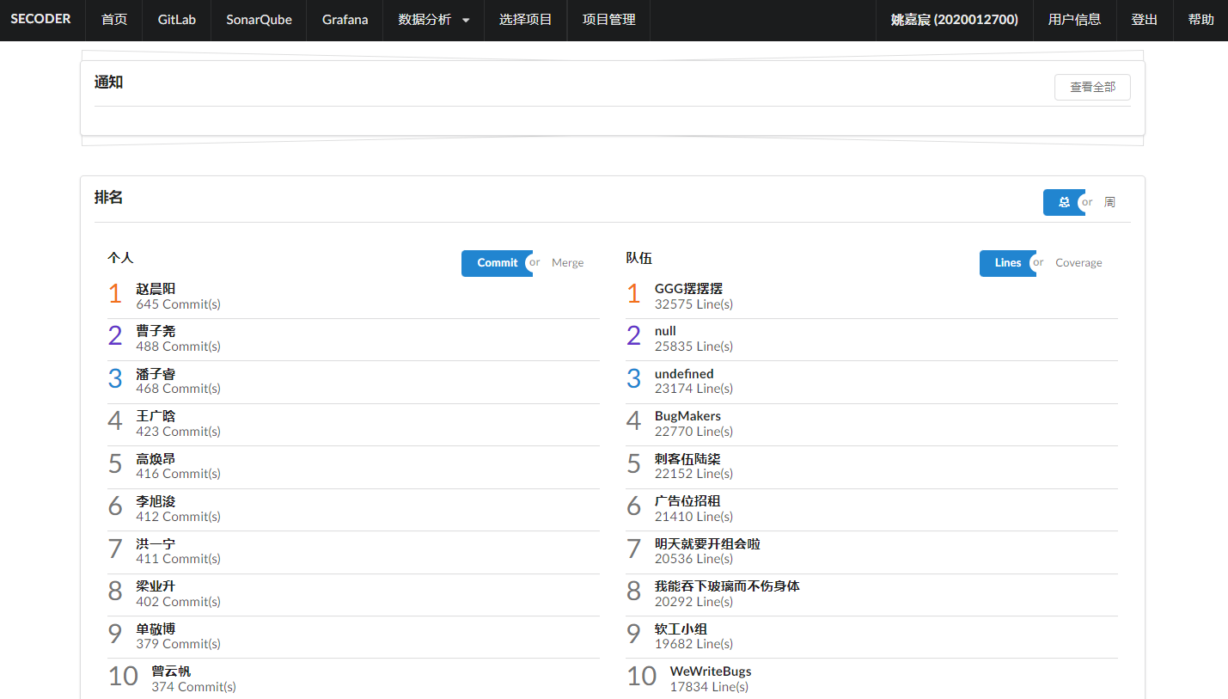The width and height of the screenshot is (1228, 699).
Task: Switch ranking to 周 (weekly)
Action: point(1109,203)
